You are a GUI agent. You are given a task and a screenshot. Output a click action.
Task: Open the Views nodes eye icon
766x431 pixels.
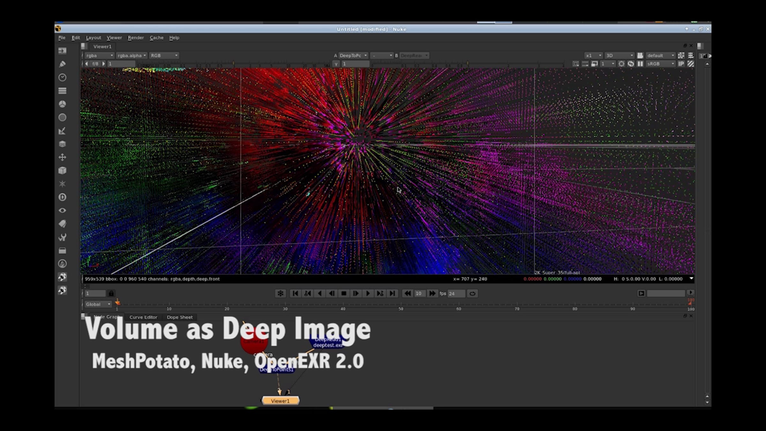point(62,210)
